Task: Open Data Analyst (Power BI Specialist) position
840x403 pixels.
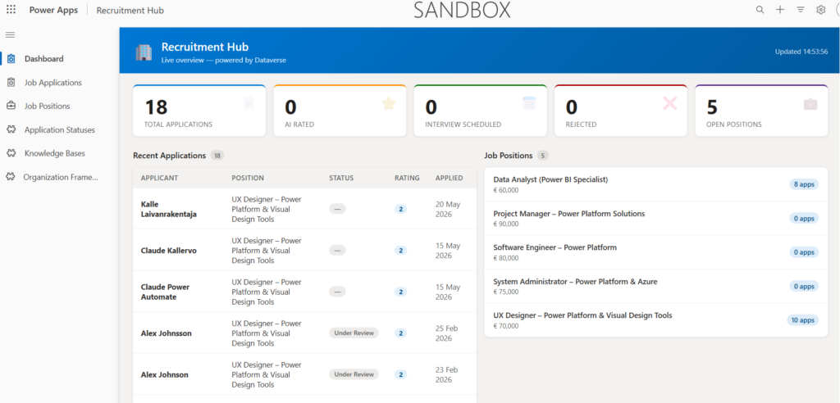Action: [655, 184]
